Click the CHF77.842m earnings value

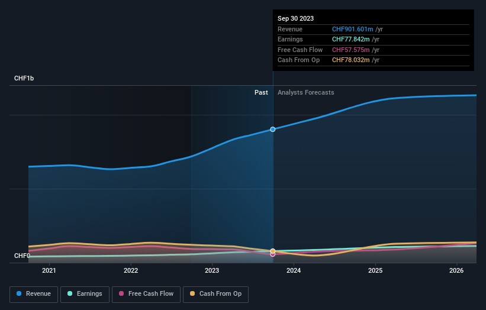click(351, 39)
